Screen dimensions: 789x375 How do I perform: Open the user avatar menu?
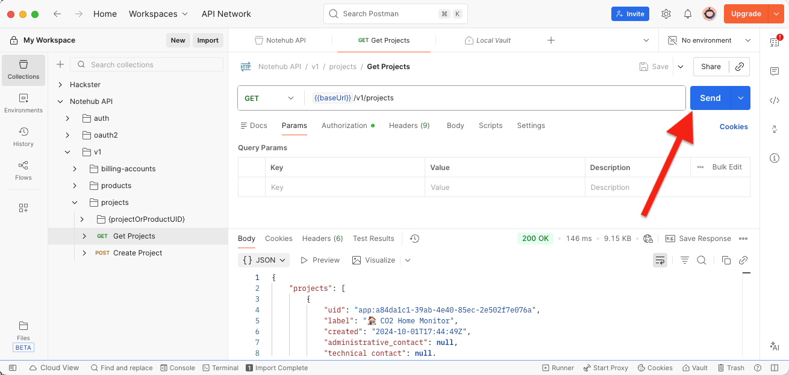[709, 14]
